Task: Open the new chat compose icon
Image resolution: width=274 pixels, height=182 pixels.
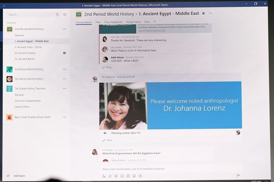Action: coord(65,14)
